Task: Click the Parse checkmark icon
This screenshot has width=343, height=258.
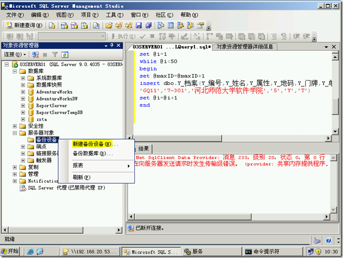Action: 143,36
